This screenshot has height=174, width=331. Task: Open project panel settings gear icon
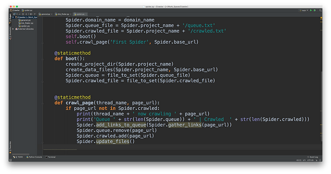pos(31,14)
